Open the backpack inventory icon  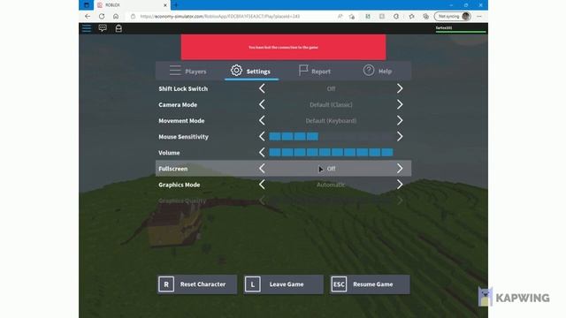tap(119, 28)
